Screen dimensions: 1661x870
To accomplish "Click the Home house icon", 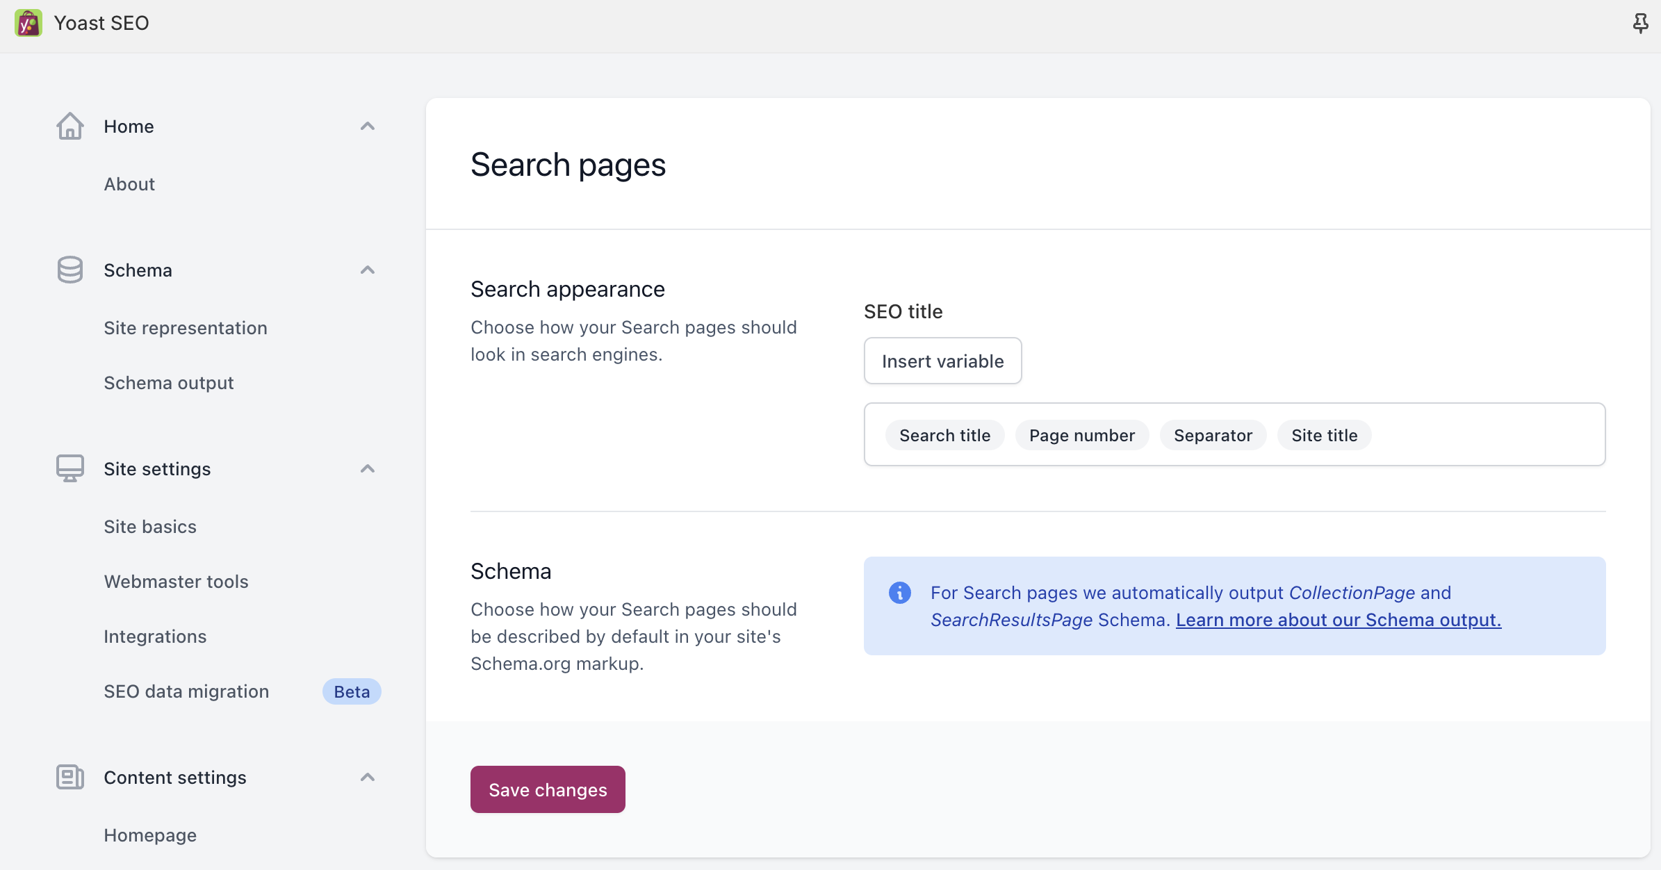I will point(70,126).
